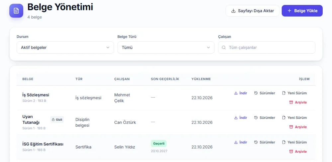Click the İş sözleşmesi type cell
The height and width of the screenshot is (162, 332).
coord(88,98)
